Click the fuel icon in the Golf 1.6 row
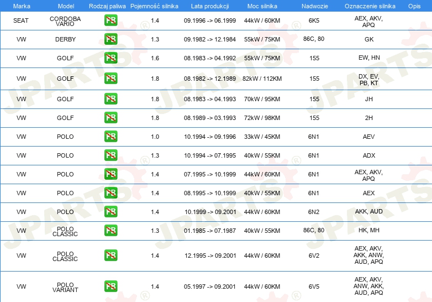Viewport: 432px width, 302px height. point(110,58)
